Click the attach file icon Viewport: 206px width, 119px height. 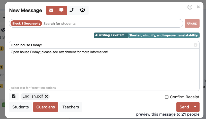click(14, 96)
